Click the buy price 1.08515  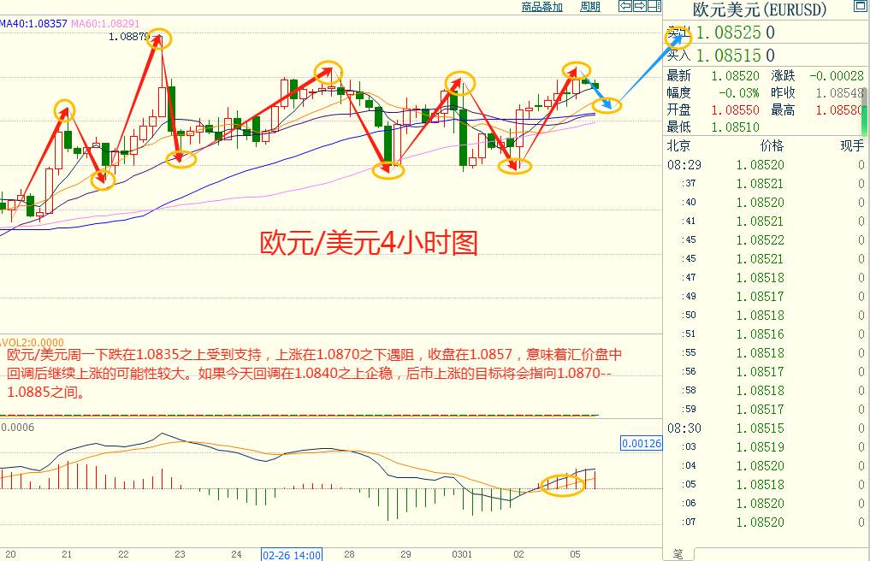point(729,56)
